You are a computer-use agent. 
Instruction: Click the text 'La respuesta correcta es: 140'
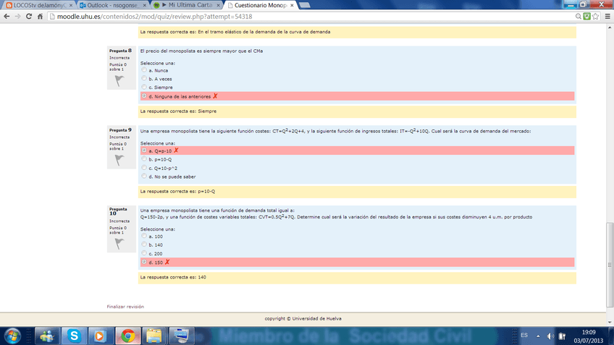coord(173,277)
